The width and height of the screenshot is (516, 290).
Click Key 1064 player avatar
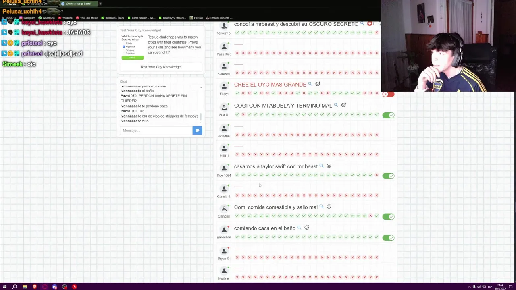click(x=224, y=168)
